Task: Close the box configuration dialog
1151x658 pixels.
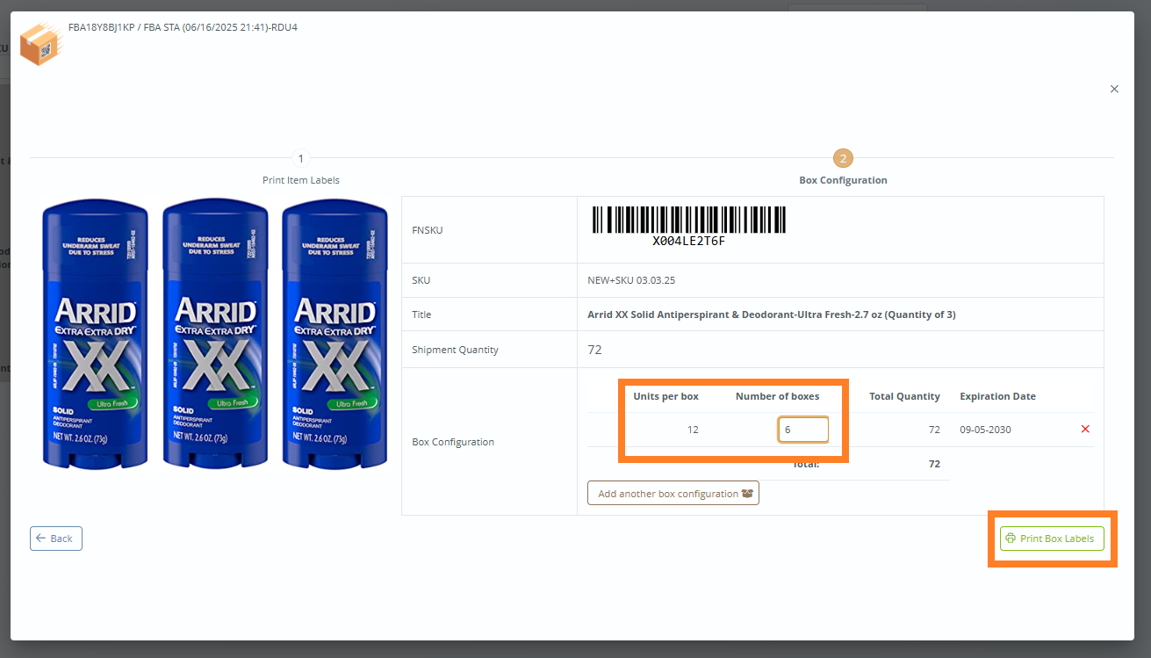Action: pyautogui.click(x=1114, y=89)
